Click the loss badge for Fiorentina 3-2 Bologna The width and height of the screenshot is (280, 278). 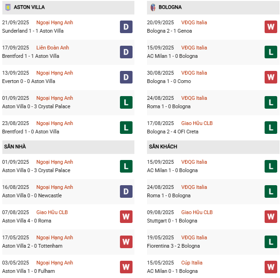pos(271,242)
